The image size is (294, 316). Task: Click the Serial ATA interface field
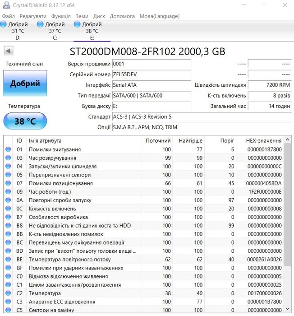152,85
